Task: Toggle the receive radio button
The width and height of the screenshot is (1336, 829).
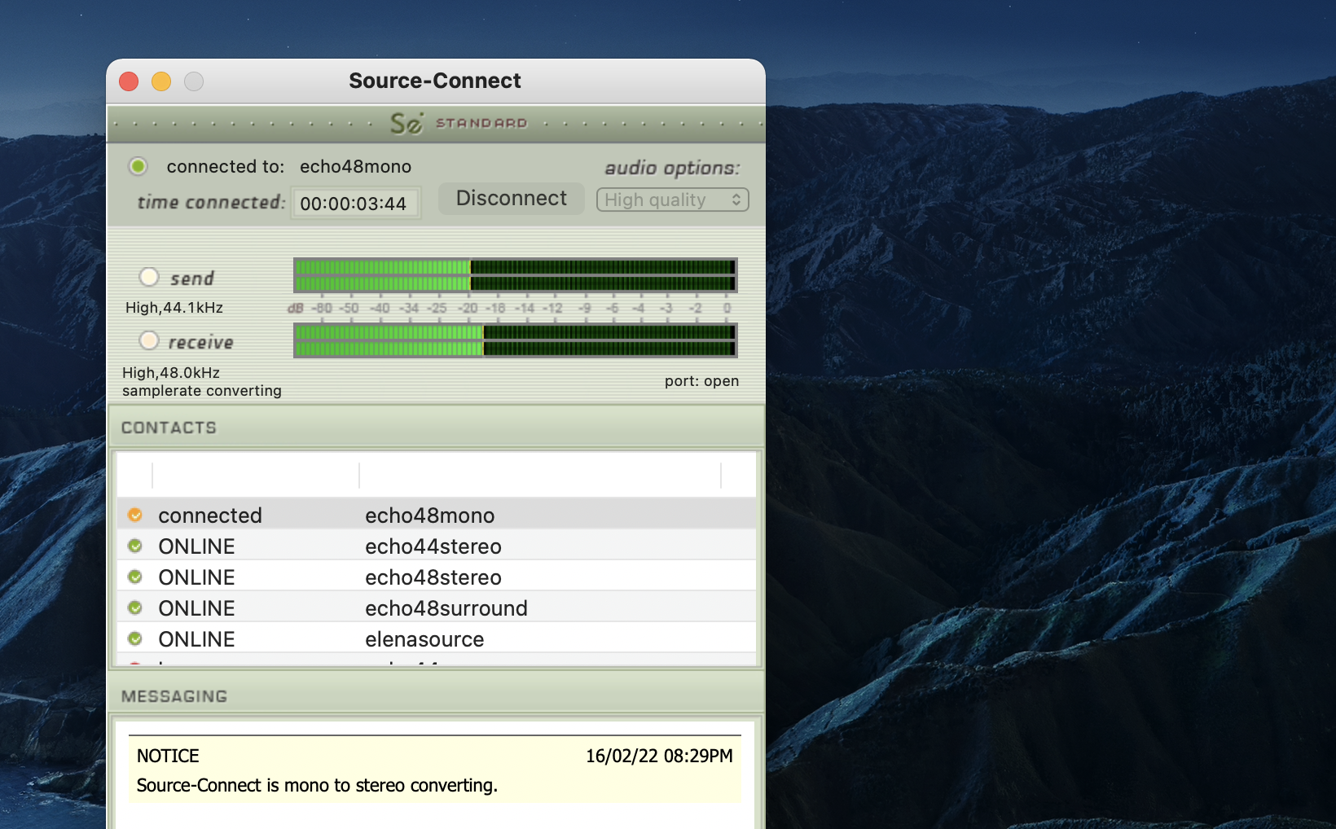Action: coord(149,340)
